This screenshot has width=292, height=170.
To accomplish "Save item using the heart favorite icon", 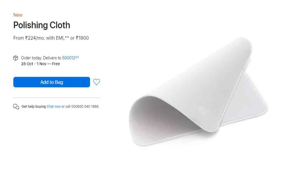I will 96,82.
